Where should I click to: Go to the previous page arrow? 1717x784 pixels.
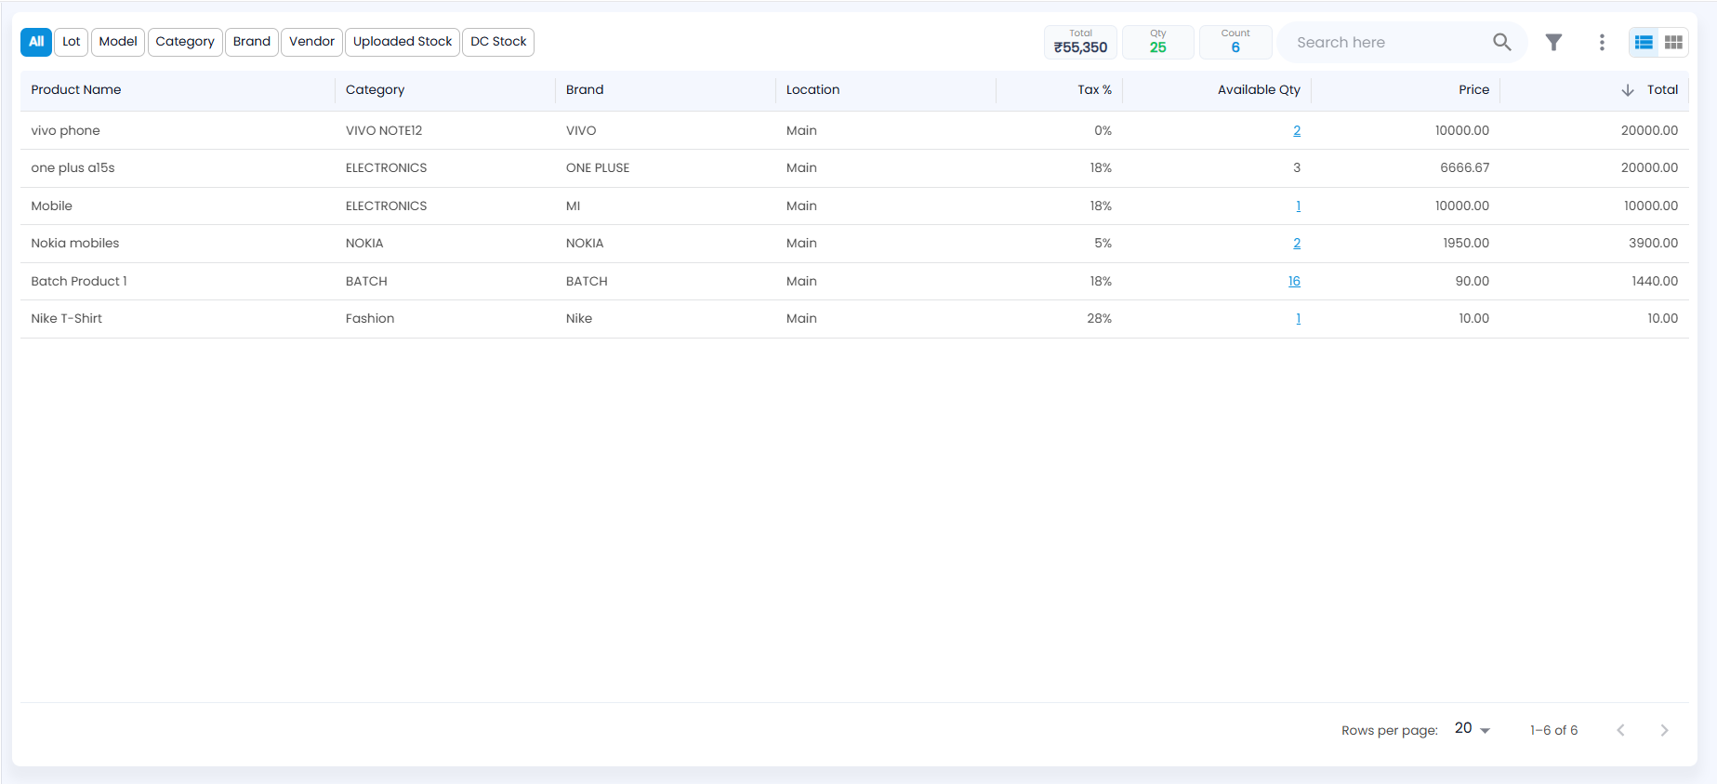1620,730
